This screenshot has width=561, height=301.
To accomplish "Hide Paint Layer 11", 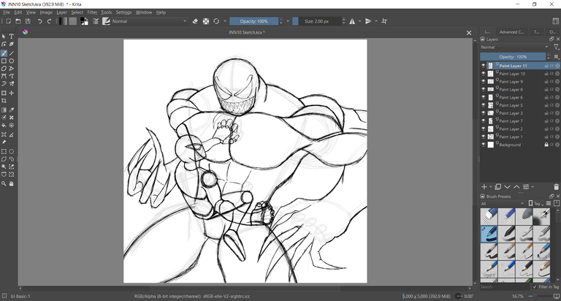I will (484, 66).
